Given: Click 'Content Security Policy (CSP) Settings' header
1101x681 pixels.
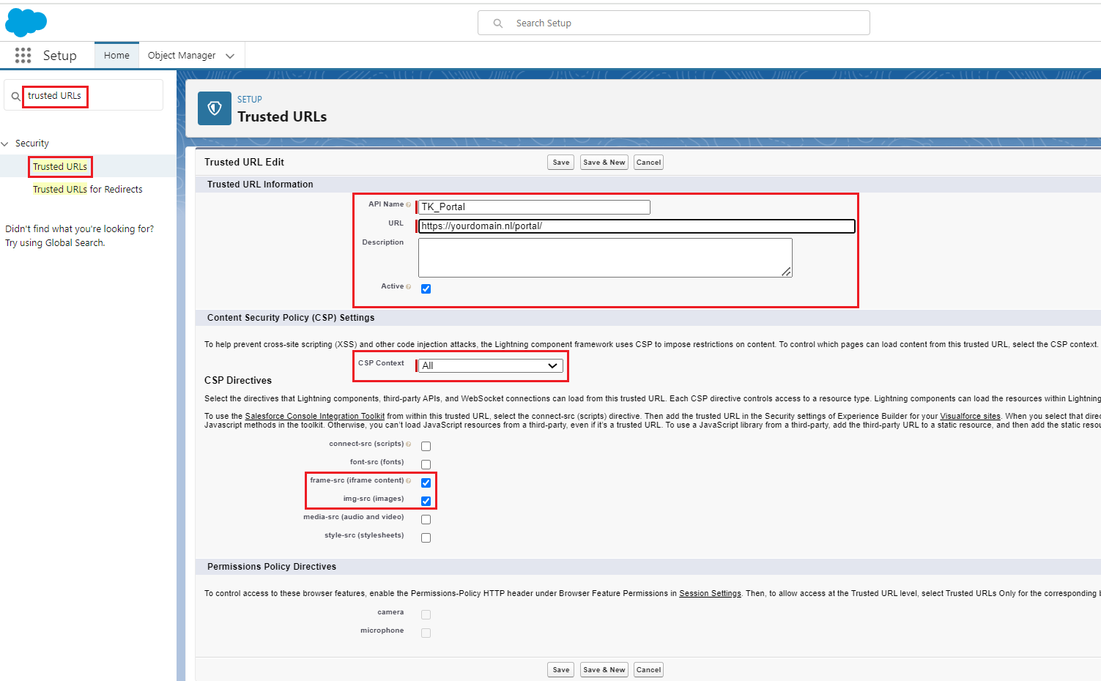Looking at the screenshot, I should click(x=291, y=318).
